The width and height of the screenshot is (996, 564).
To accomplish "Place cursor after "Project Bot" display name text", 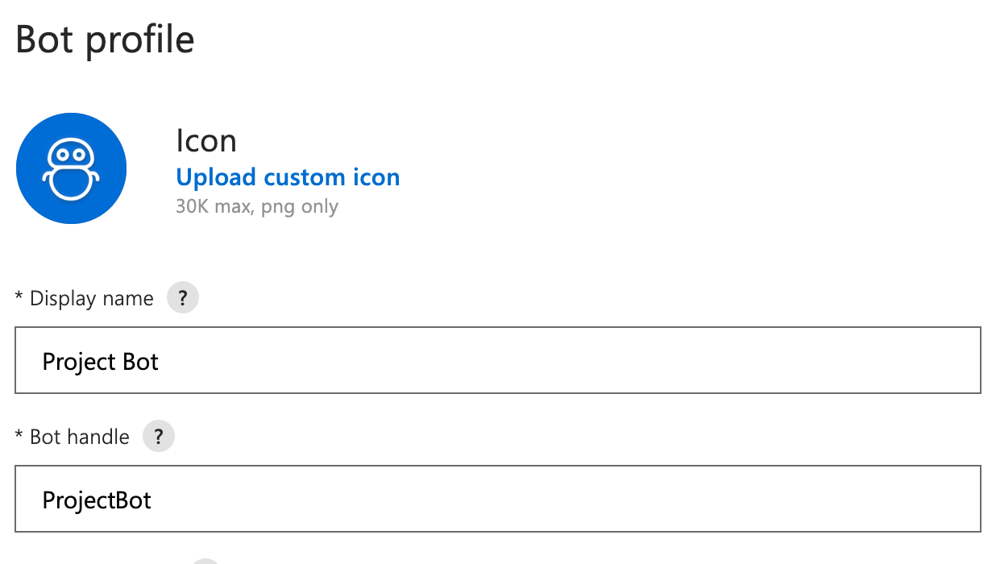I will [161, 362].
